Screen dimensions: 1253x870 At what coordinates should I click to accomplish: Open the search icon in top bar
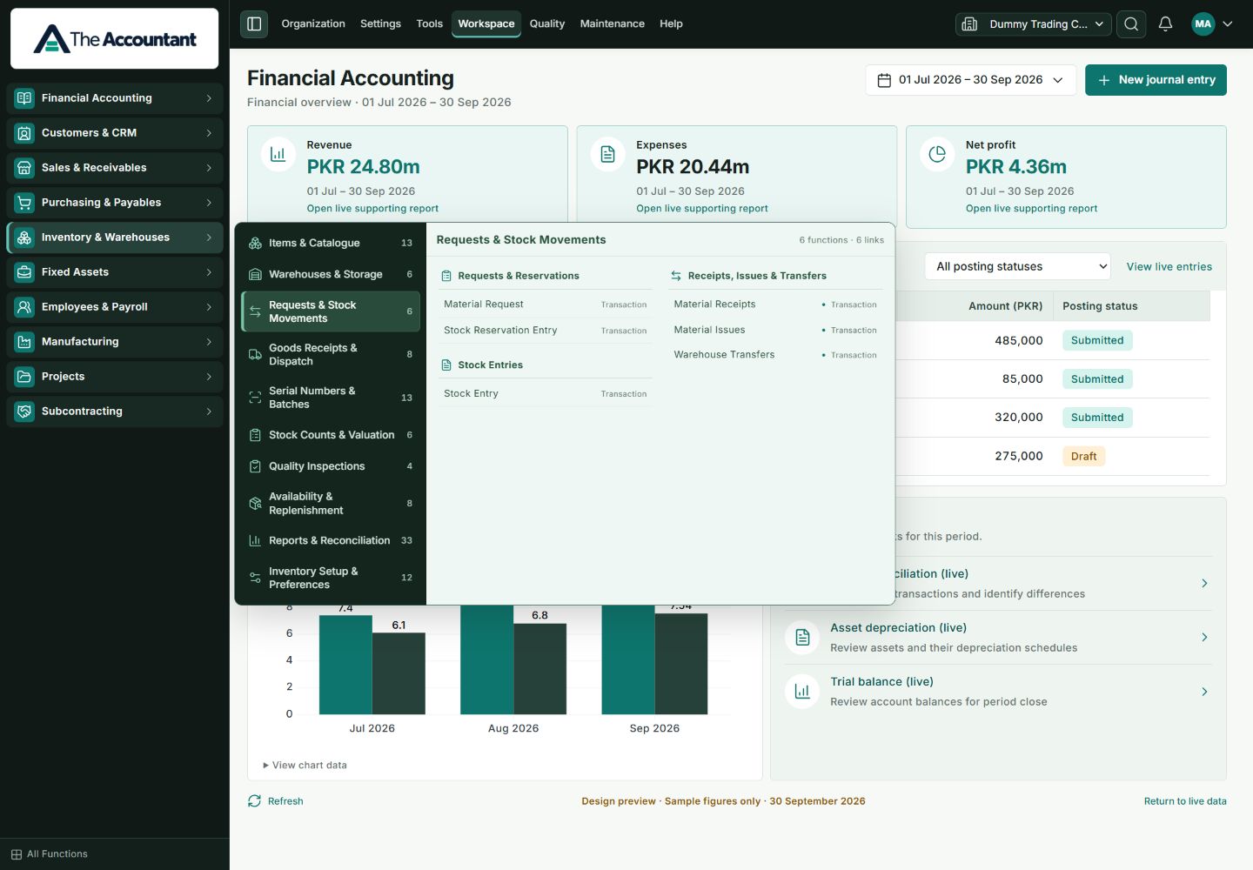tap(1131, 24)
